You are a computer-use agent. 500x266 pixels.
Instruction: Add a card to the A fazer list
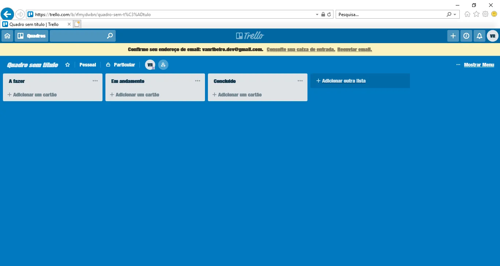pyautogui.click(x=32, y=95)
